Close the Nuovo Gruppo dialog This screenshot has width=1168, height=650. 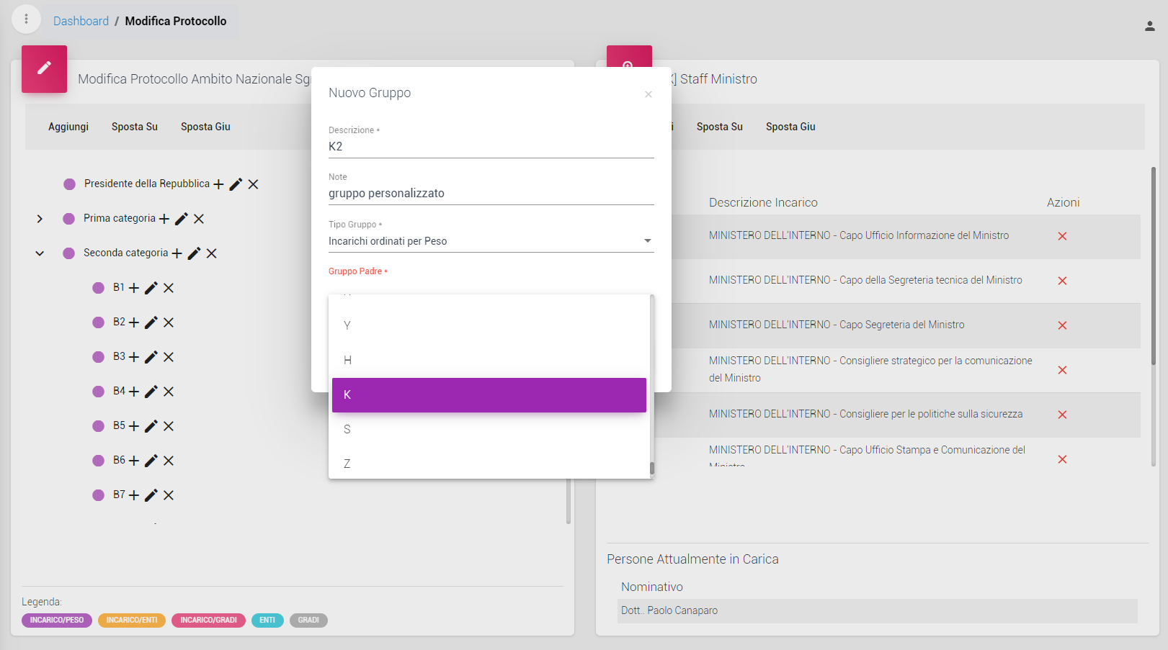pyautogui.click(x=648, y=94)
